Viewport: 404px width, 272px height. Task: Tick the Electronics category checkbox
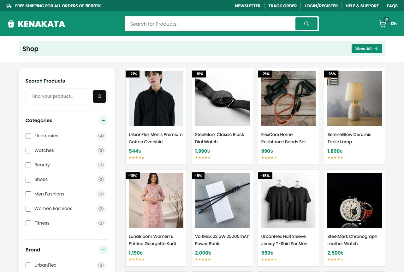click(x=28, y=136)
